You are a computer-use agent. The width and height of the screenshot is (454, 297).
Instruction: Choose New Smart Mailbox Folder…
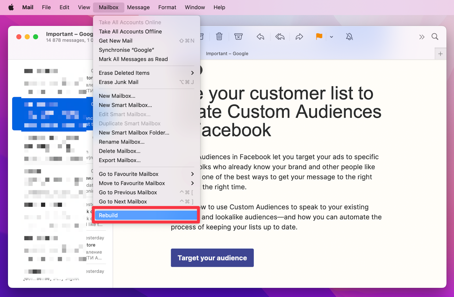[x=146, y=133]
